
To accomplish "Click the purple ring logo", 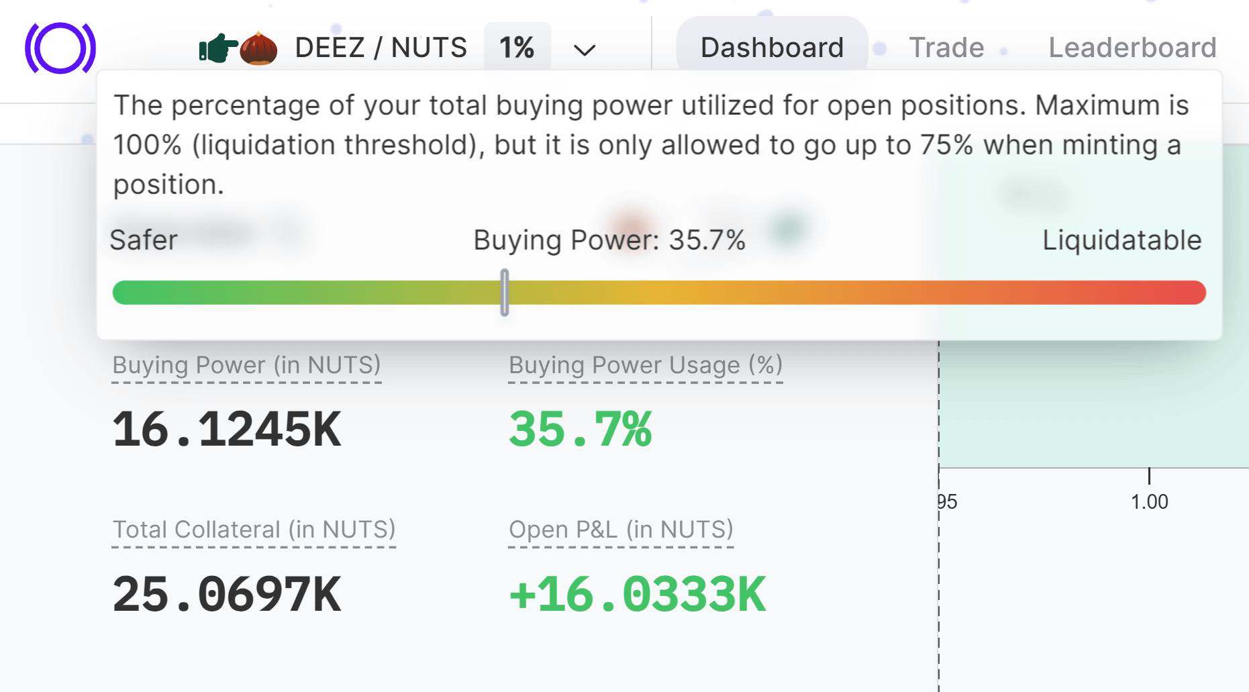I will tap(60, 48).
